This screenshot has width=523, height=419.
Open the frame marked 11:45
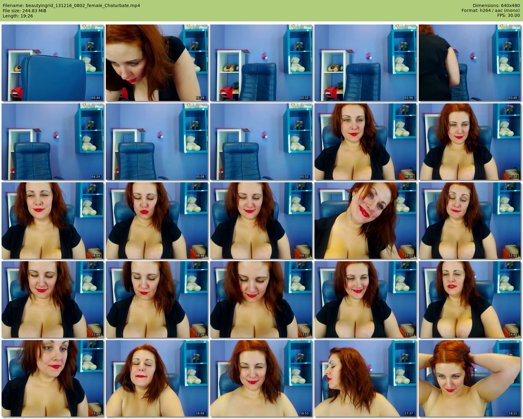point(53,299)
